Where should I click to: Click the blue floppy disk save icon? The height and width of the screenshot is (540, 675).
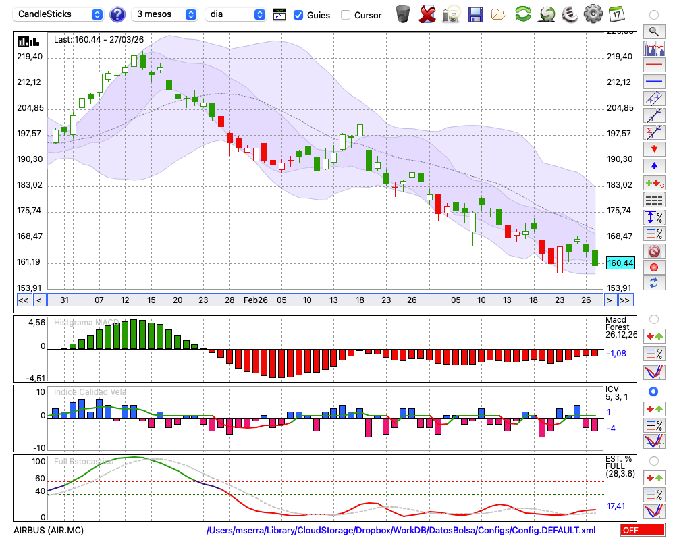(475, 14)
